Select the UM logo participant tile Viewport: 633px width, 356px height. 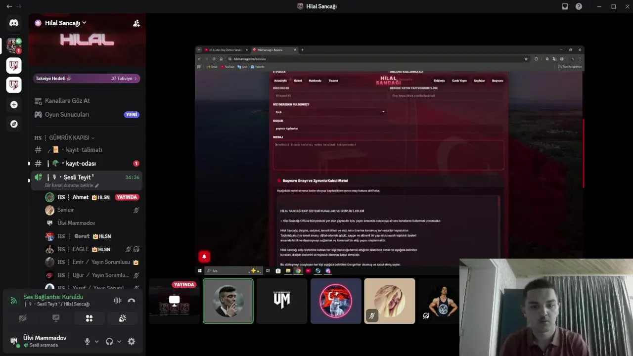point(282,301)
